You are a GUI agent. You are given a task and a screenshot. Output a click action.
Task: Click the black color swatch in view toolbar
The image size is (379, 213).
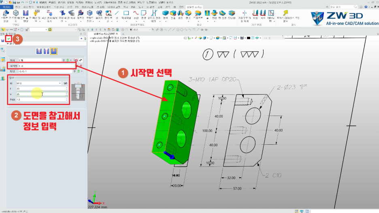point(249,38)
